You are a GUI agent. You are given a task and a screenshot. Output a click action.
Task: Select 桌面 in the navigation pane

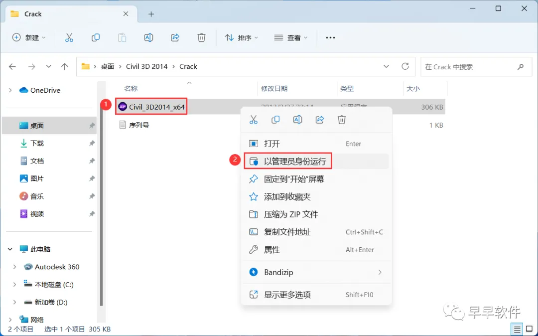[49, 126]
